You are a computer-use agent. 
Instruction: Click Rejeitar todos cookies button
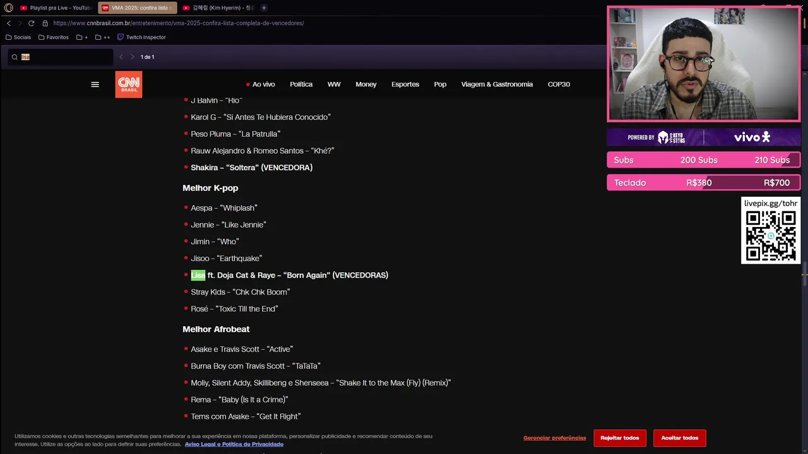point(620,438)
